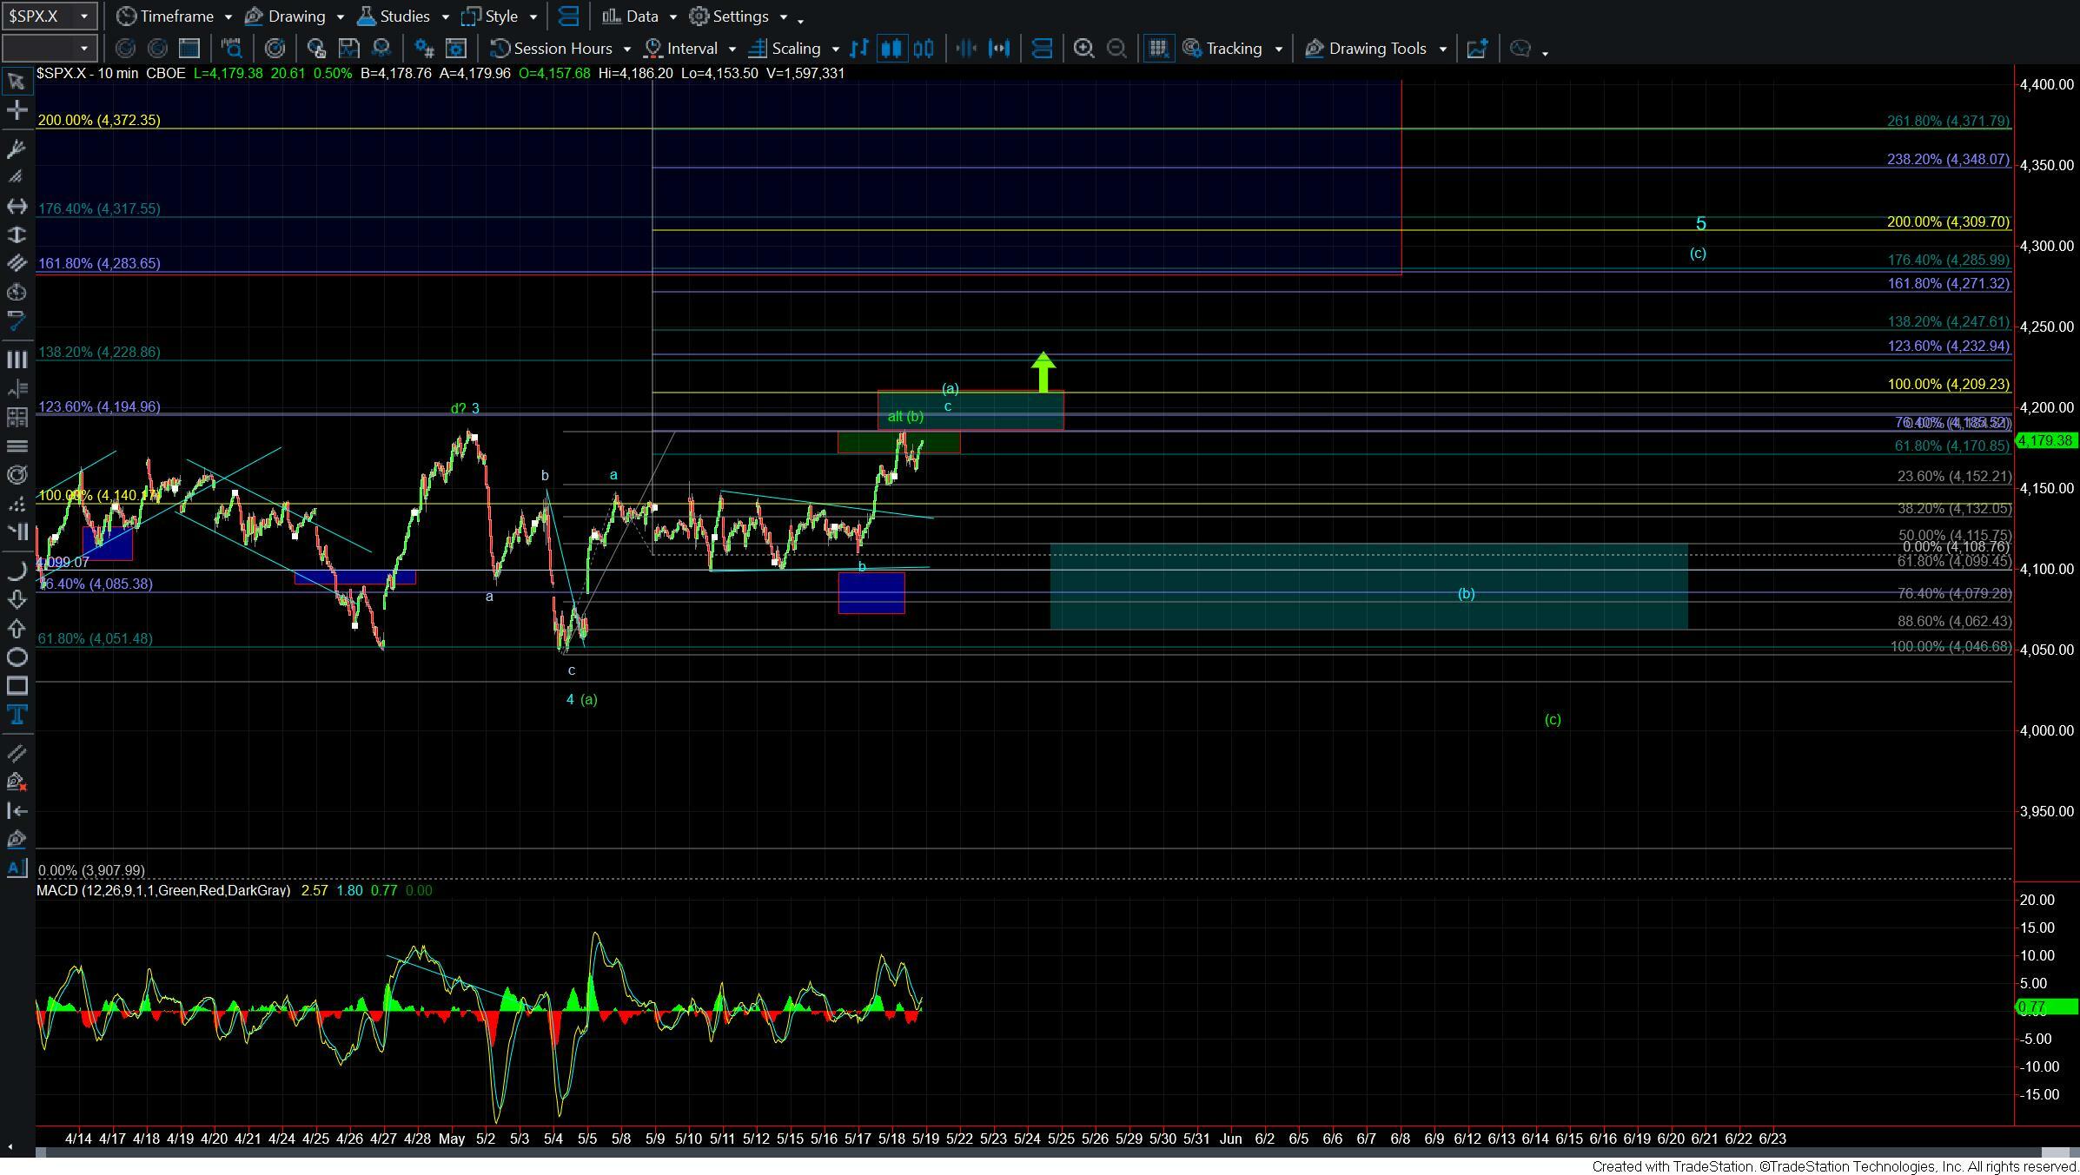Select the rectangle drawing tool

[x=16, y=686]
